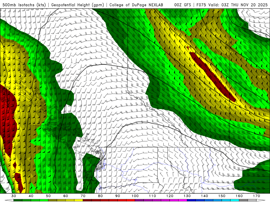Select the bright yellow swatch in the legend
The height and width of the screenshot is (202, 270).
(79, 200)
